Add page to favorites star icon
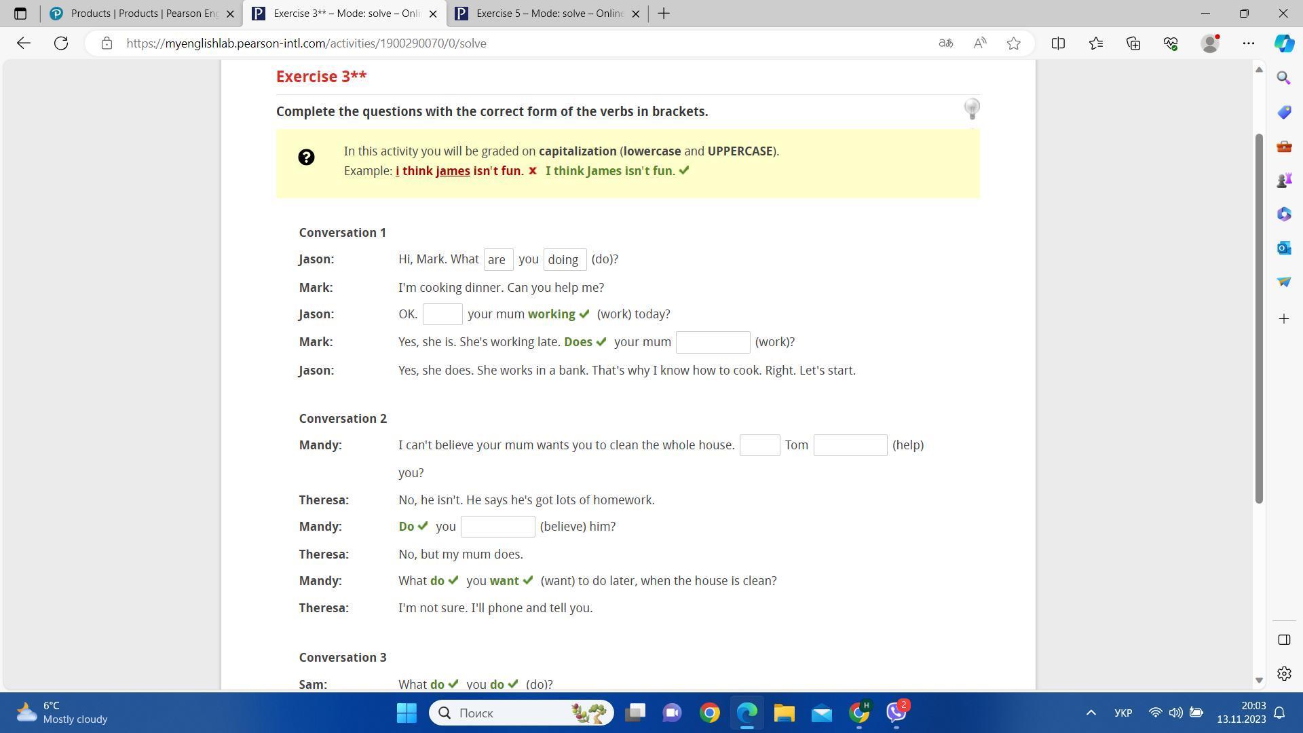 coord(1014,43)
